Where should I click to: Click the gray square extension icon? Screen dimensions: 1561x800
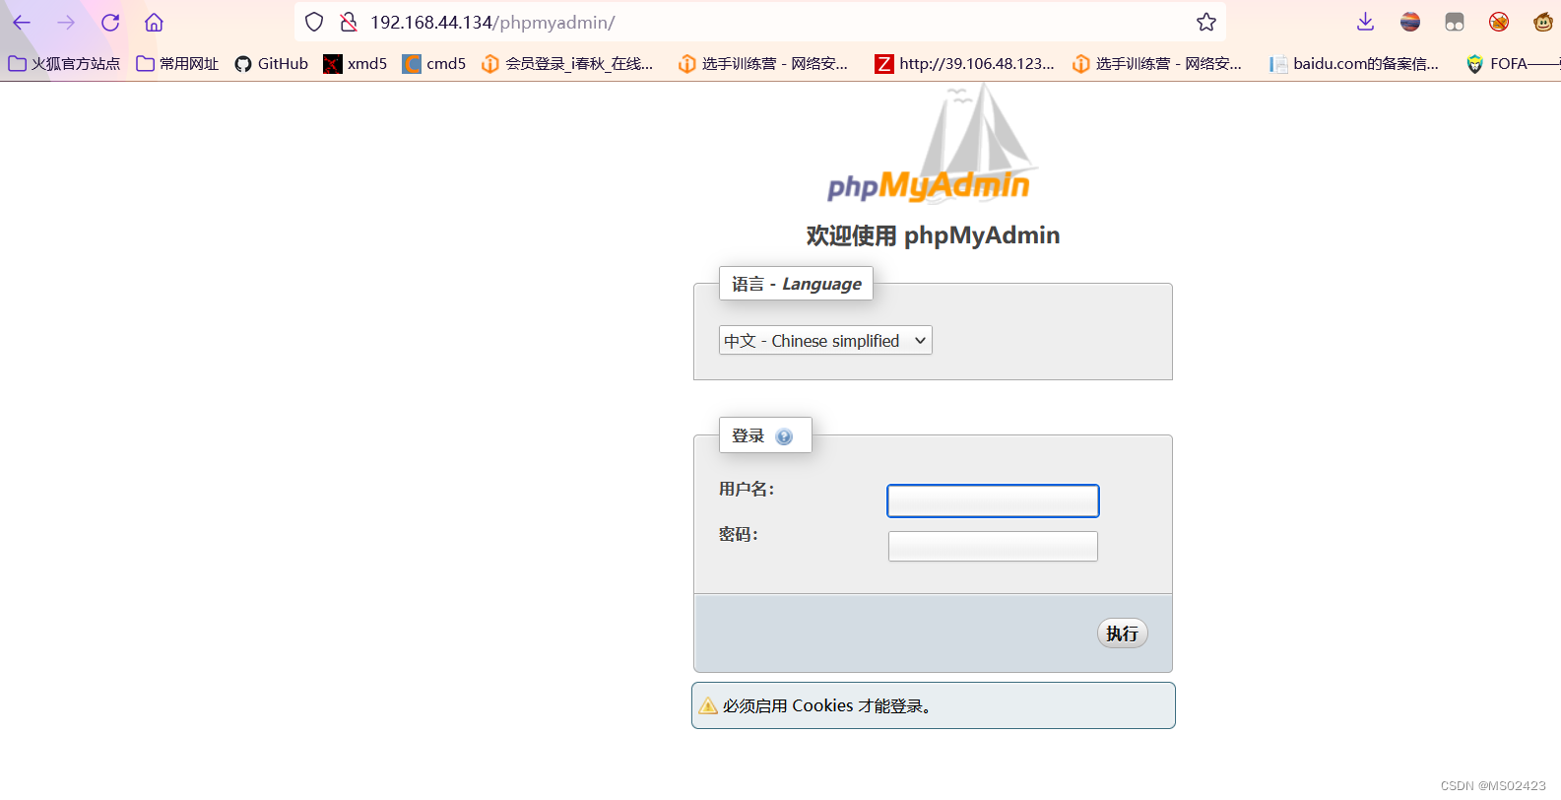[1455, 22]
